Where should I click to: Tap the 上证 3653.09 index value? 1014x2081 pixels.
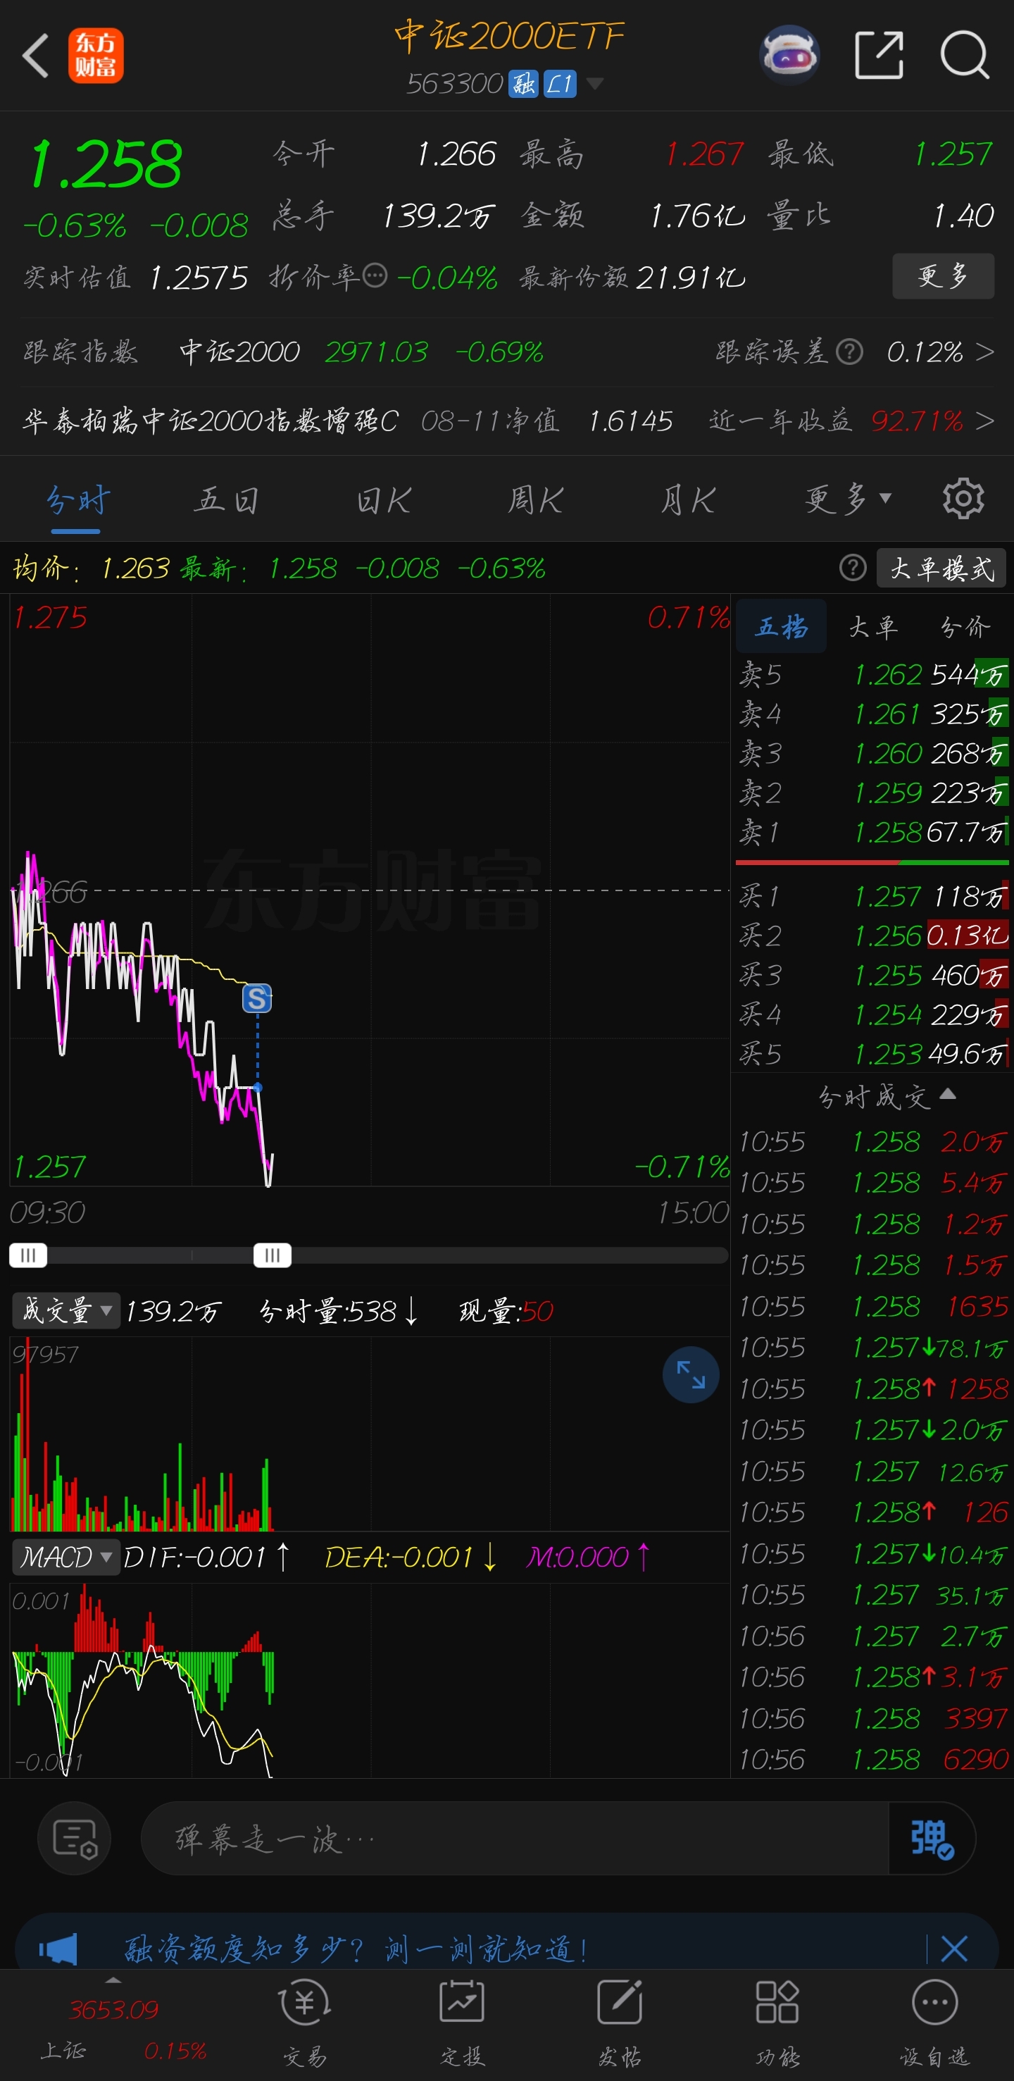[113, 2008]
